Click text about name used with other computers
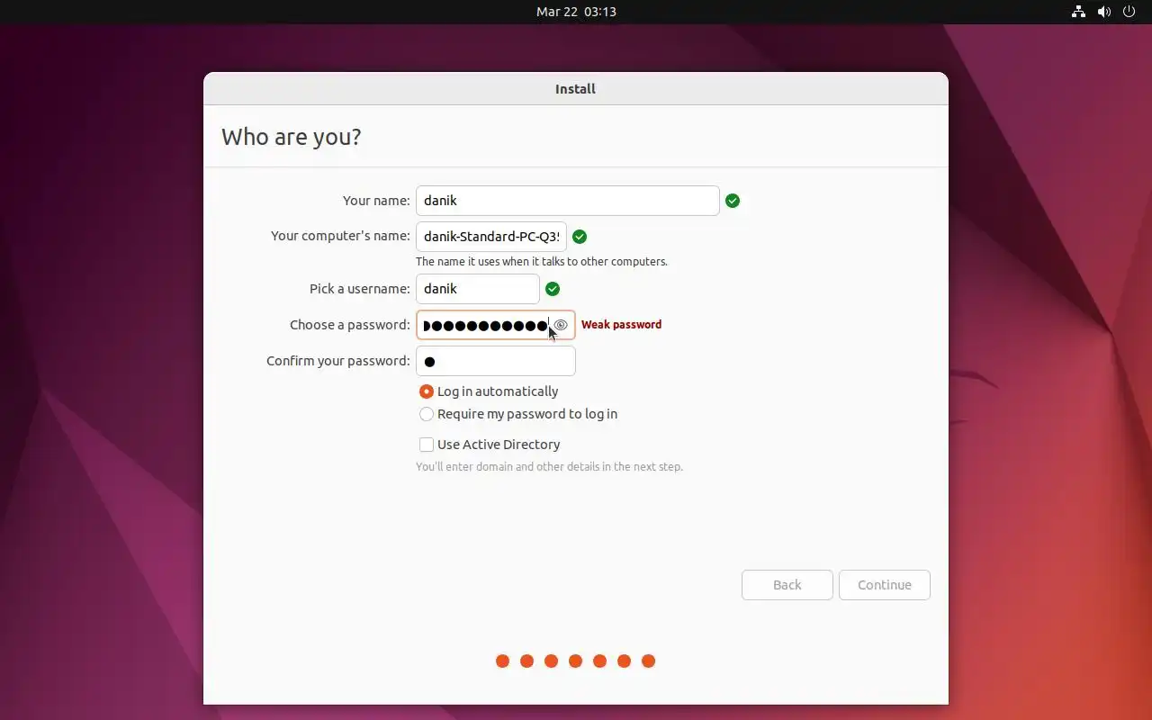The width and height of the screenshot is (1152, 720). pyautogui.click(x=542, y=262)
